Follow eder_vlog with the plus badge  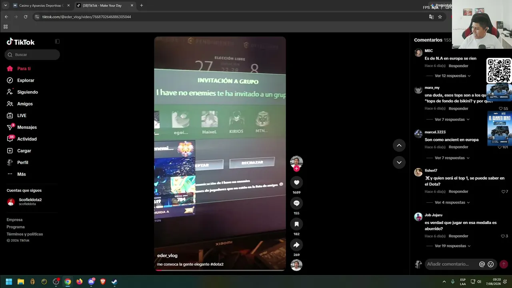coord(296,169)
